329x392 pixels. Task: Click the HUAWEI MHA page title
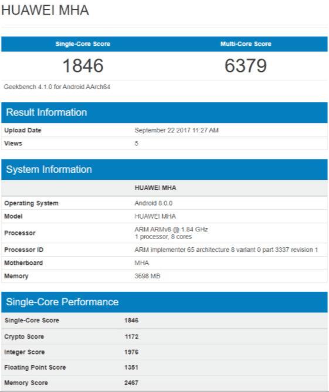45,10
